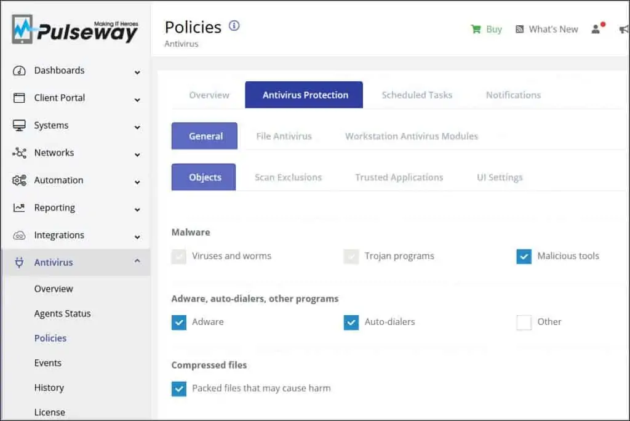Expand the Dashboards menu chevron
The height and width of the screenshot is (421, 630).
(137, 73)
